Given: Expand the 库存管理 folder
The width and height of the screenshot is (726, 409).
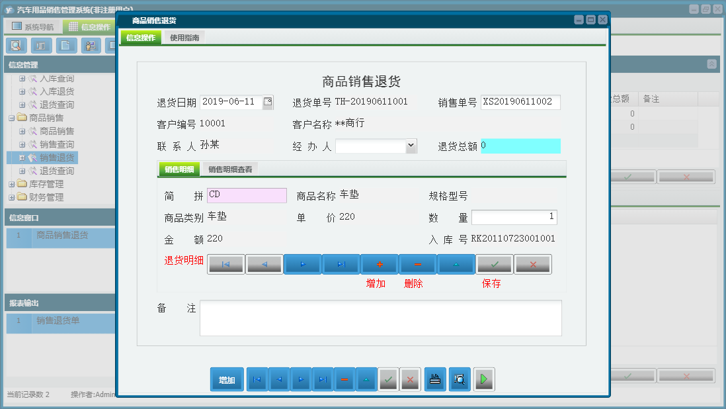Looking at the screenshot, I should point(12,185).
